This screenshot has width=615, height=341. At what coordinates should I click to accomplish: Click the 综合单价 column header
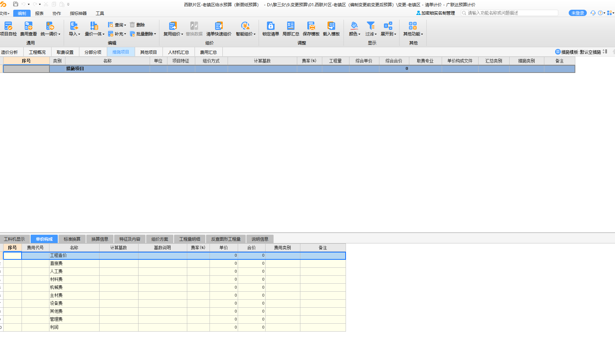tap(364, 61)
